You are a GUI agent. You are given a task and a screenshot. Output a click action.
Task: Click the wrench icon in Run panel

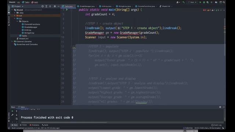click(x=12, y=115)
